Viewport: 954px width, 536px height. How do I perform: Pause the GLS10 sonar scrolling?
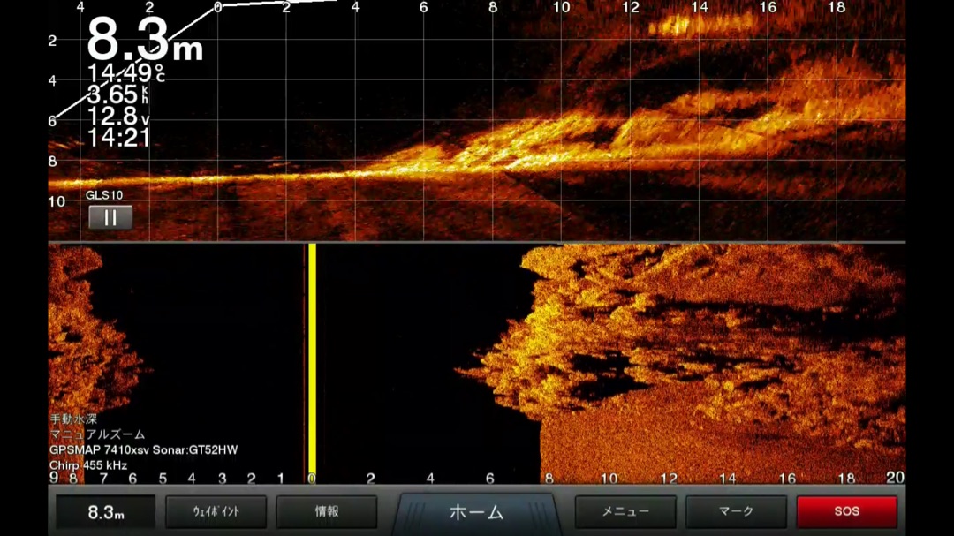click(110, 217)
